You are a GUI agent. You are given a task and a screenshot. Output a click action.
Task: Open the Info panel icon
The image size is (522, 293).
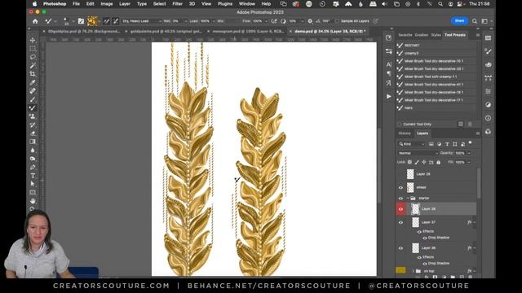(x=488, y=118)
